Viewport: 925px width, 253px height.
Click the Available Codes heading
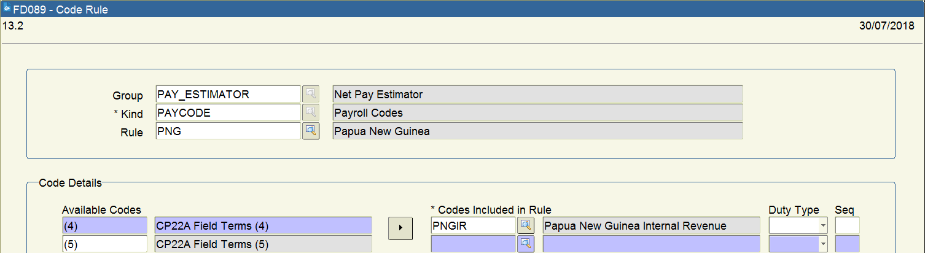(x=101, y=210)
